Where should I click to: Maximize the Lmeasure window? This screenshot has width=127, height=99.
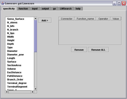[x=119, y=4]
